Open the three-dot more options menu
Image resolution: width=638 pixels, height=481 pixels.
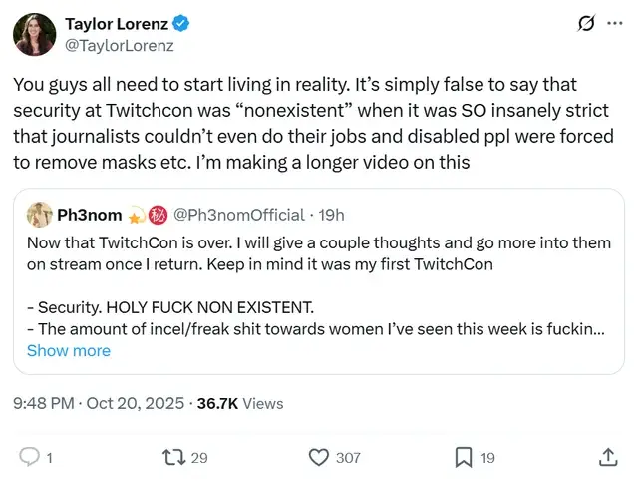coord(615,24)
